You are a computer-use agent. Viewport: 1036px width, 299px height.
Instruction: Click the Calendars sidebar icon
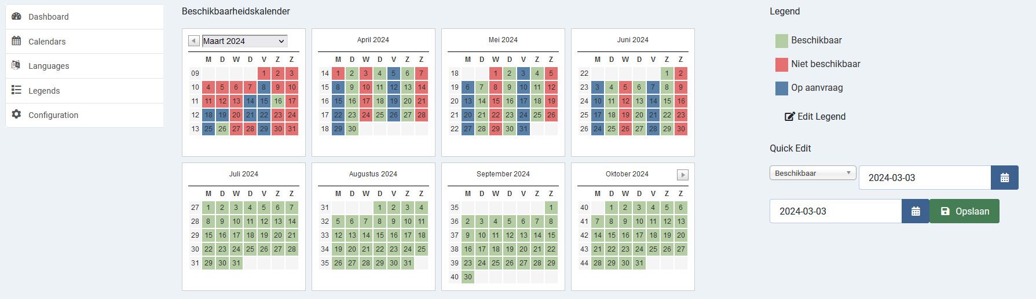(x=16, y=41)
